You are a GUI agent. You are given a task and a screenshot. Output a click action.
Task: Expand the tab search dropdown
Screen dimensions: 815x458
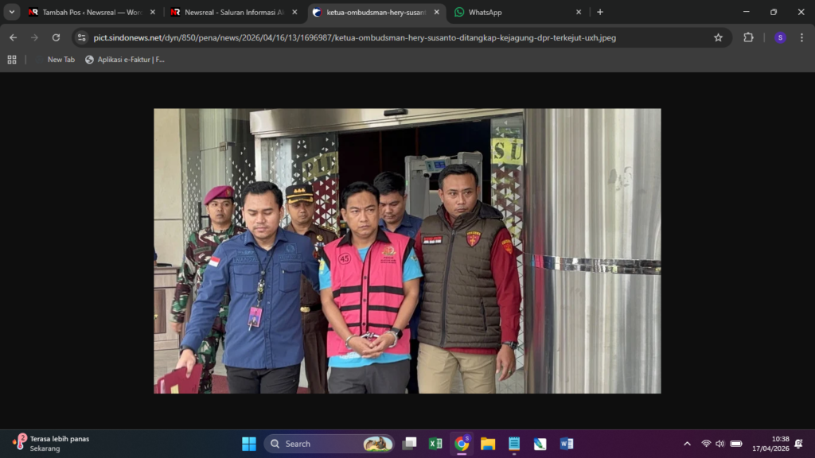(x=11, y=12)
